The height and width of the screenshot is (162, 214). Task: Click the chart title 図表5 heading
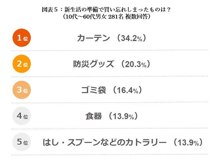point(107,10)
